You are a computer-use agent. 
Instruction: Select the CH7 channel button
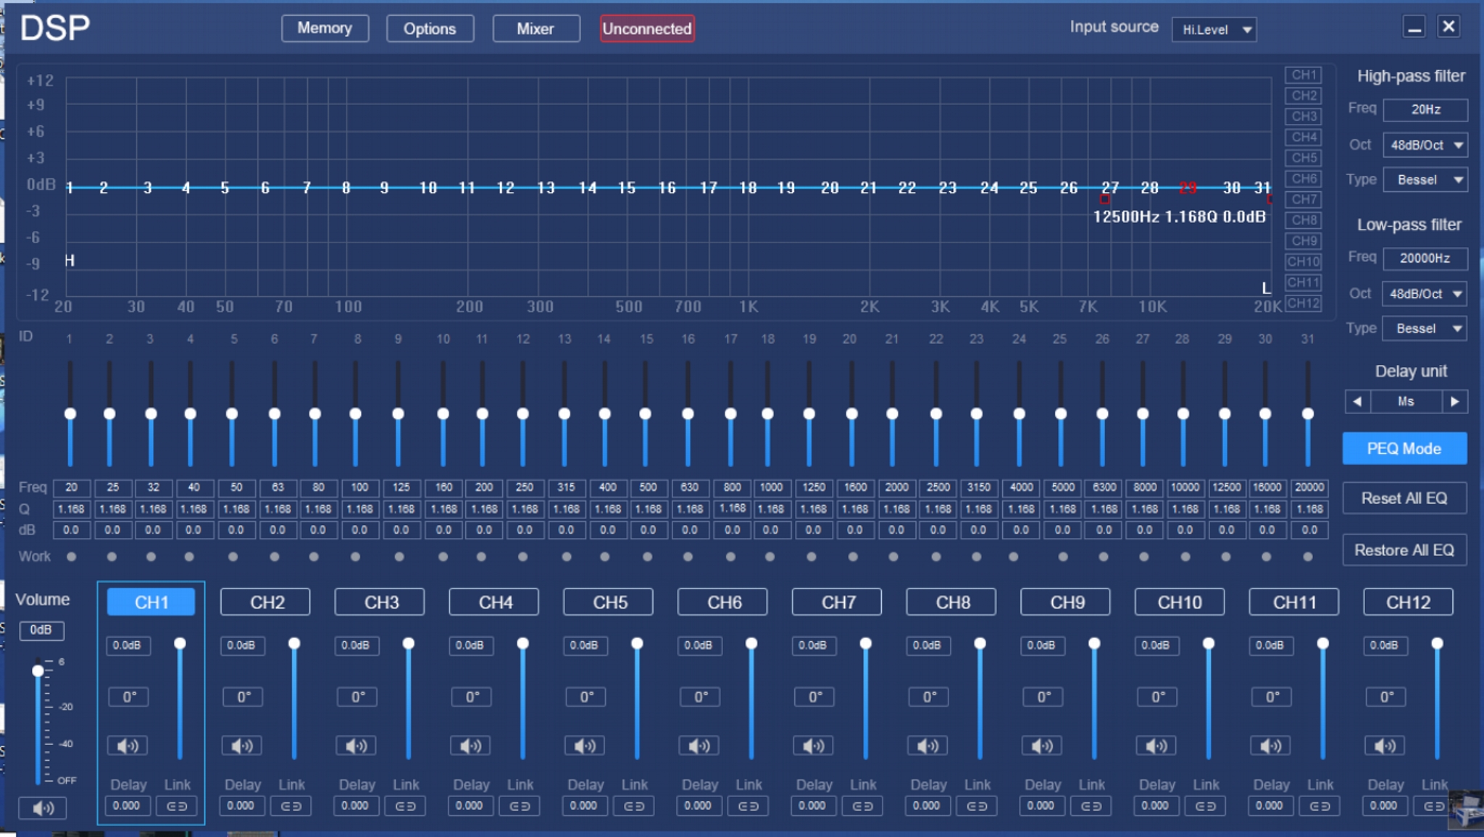[x=837, y=602]
